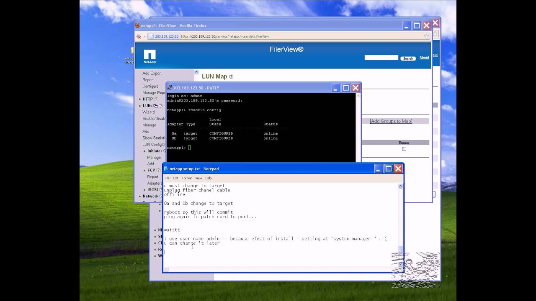536x301 pixels.
Task: Open the Edit menu in Notepad
Action: point(175,178)
